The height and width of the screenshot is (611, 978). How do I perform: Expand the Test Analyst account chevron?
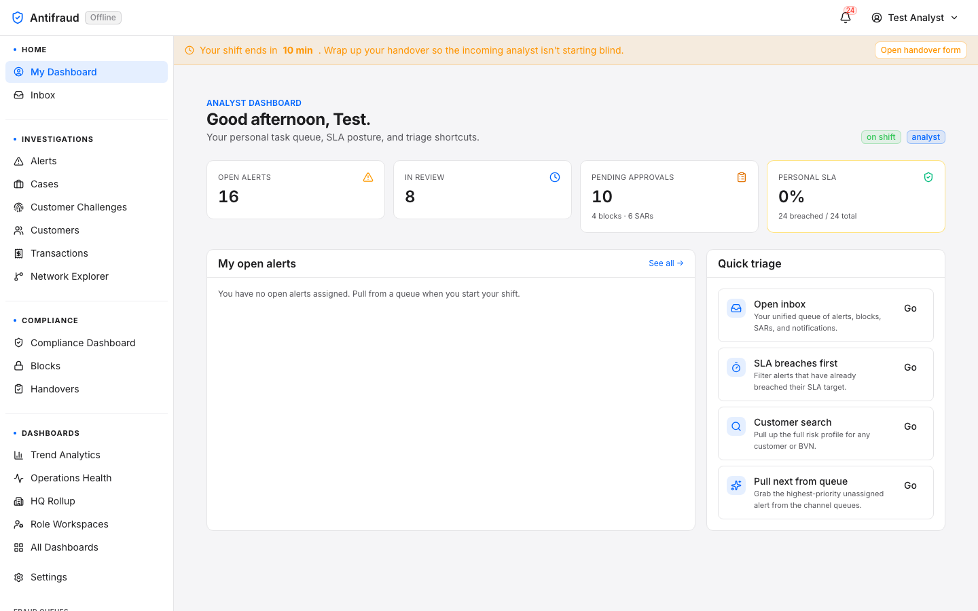point(954,18)
